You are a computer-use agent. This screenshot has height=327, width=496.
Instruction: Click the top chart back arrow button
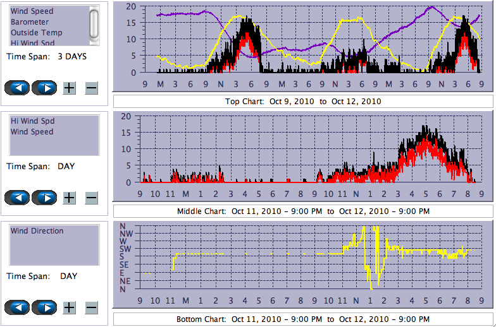[x=17, y=88]
